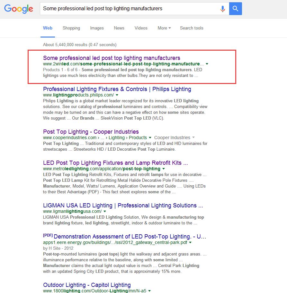Viewport: 287px width, 293px height.
Task: Click the Google logo
Action: 19,9
